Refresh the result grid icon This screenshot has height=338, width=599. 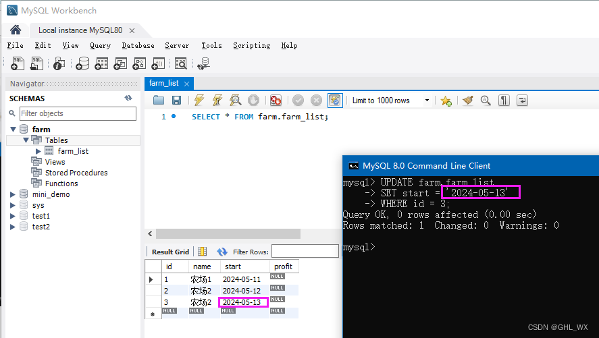[x=222, y=252]
